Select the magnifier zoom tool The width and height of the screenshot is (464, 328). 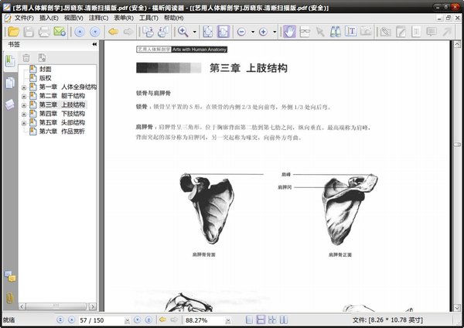pyautogui.click(x=183, y=32)
